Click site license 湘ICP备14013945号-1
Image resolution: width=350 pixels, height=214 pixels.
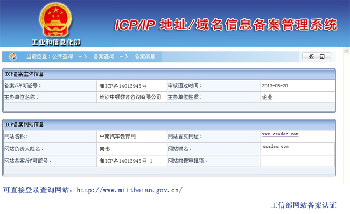pyautogui.click(x=125, y=161)
